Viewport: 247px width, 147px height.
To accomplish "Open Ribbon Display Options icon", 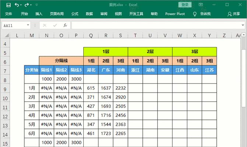I will pos(201,4).
